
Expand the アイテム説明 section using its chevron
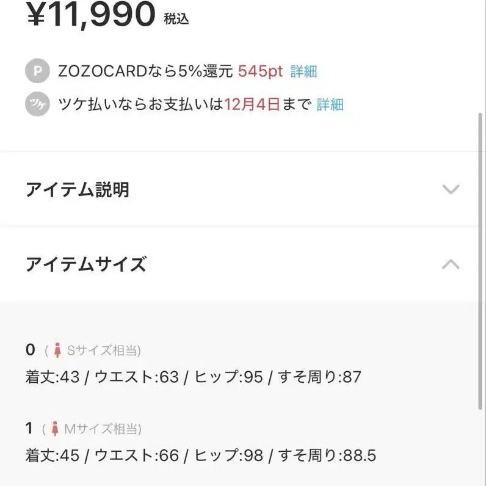pos(450,189)
